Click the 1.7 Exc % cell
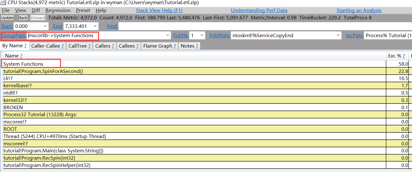 (x=398, y=86)
